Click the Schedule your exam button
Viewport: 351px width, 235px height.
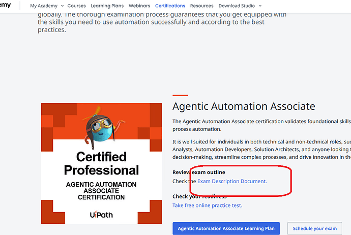[x=315, y=228]
